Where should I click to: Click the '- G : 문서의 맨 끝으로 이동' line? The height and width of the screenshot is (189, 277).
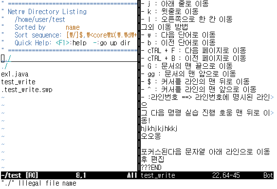click(x=186, y=66)
